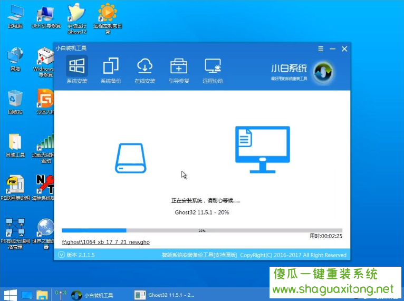This screenshot has width=404, height=301.
Task: Open PE有线无线网络管理 desktop icon
Action: pyautogui.click(x=15, y=234)
